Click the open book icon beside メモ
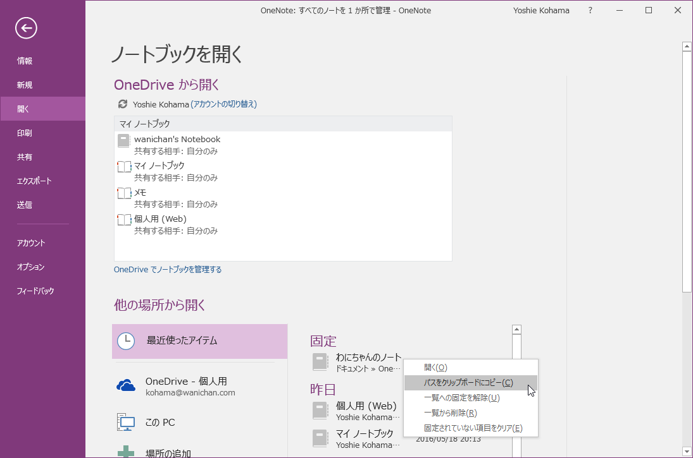 tap(124, 193)
